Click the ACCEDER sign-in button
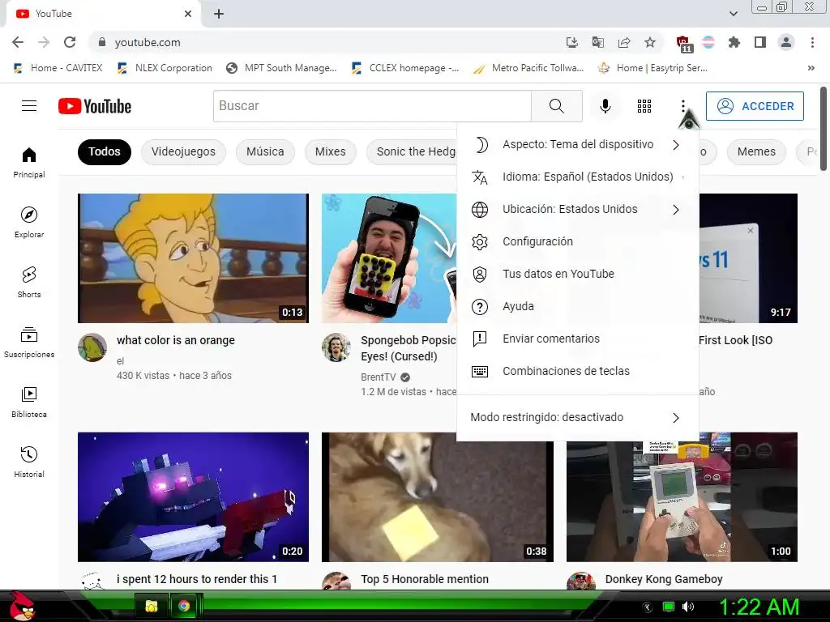 pos(755,106)
